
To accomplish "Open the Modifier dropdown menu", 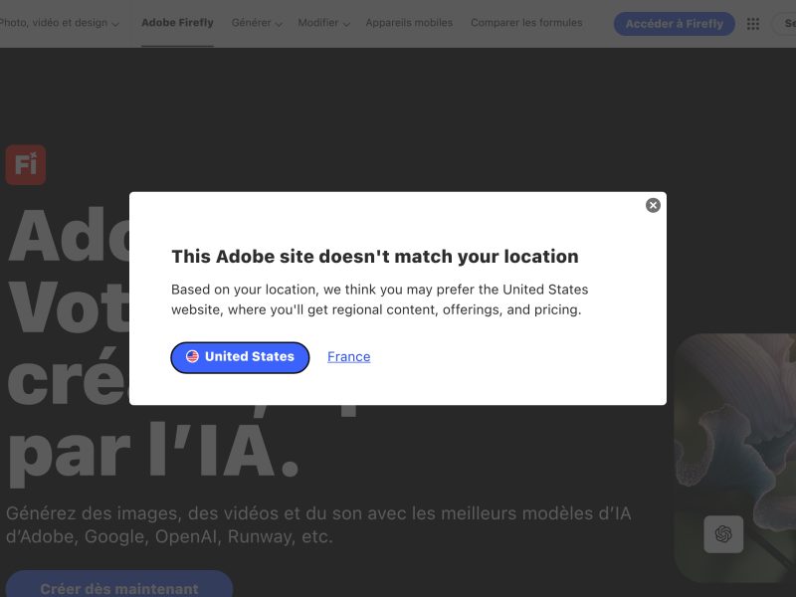I will click(322, 23).
